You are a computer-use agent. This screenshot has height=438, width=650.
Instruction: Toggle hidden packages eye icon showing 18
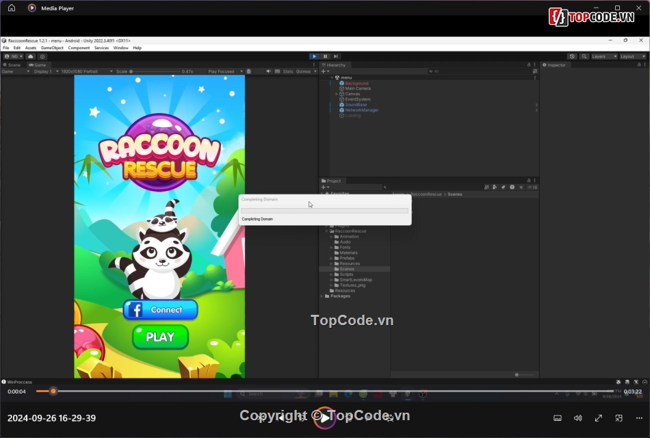pos(532,188)
